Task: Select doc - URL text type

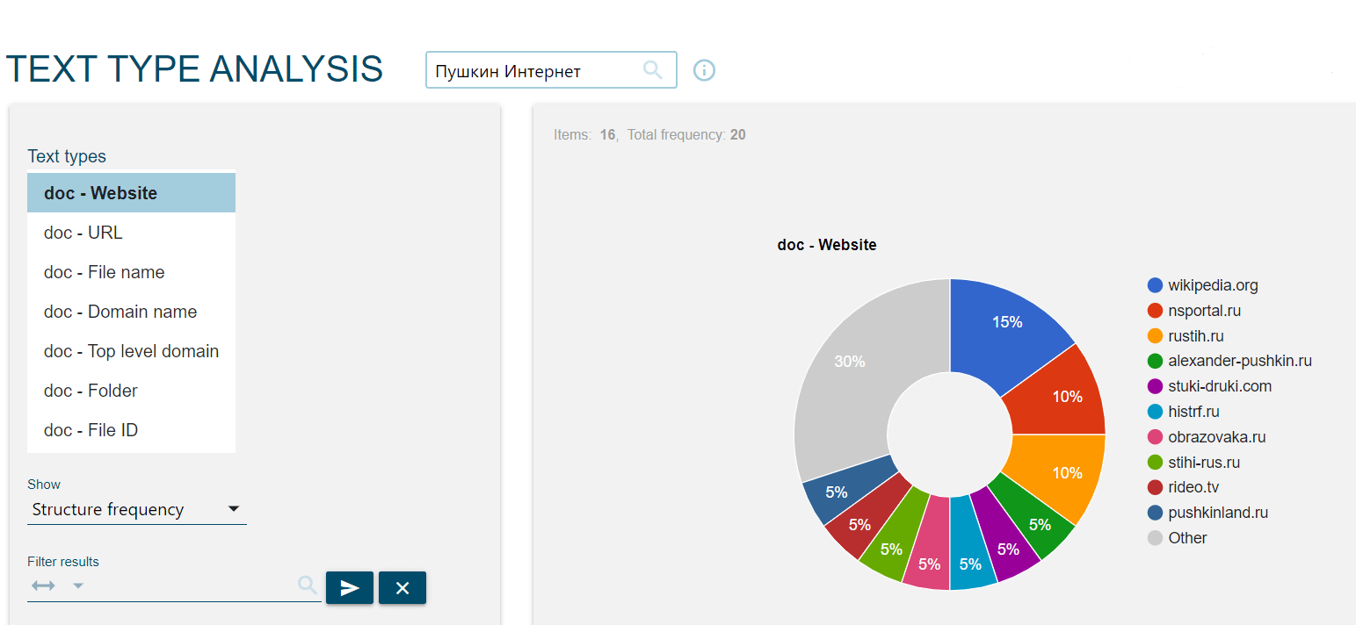Action: pos(131,233)
